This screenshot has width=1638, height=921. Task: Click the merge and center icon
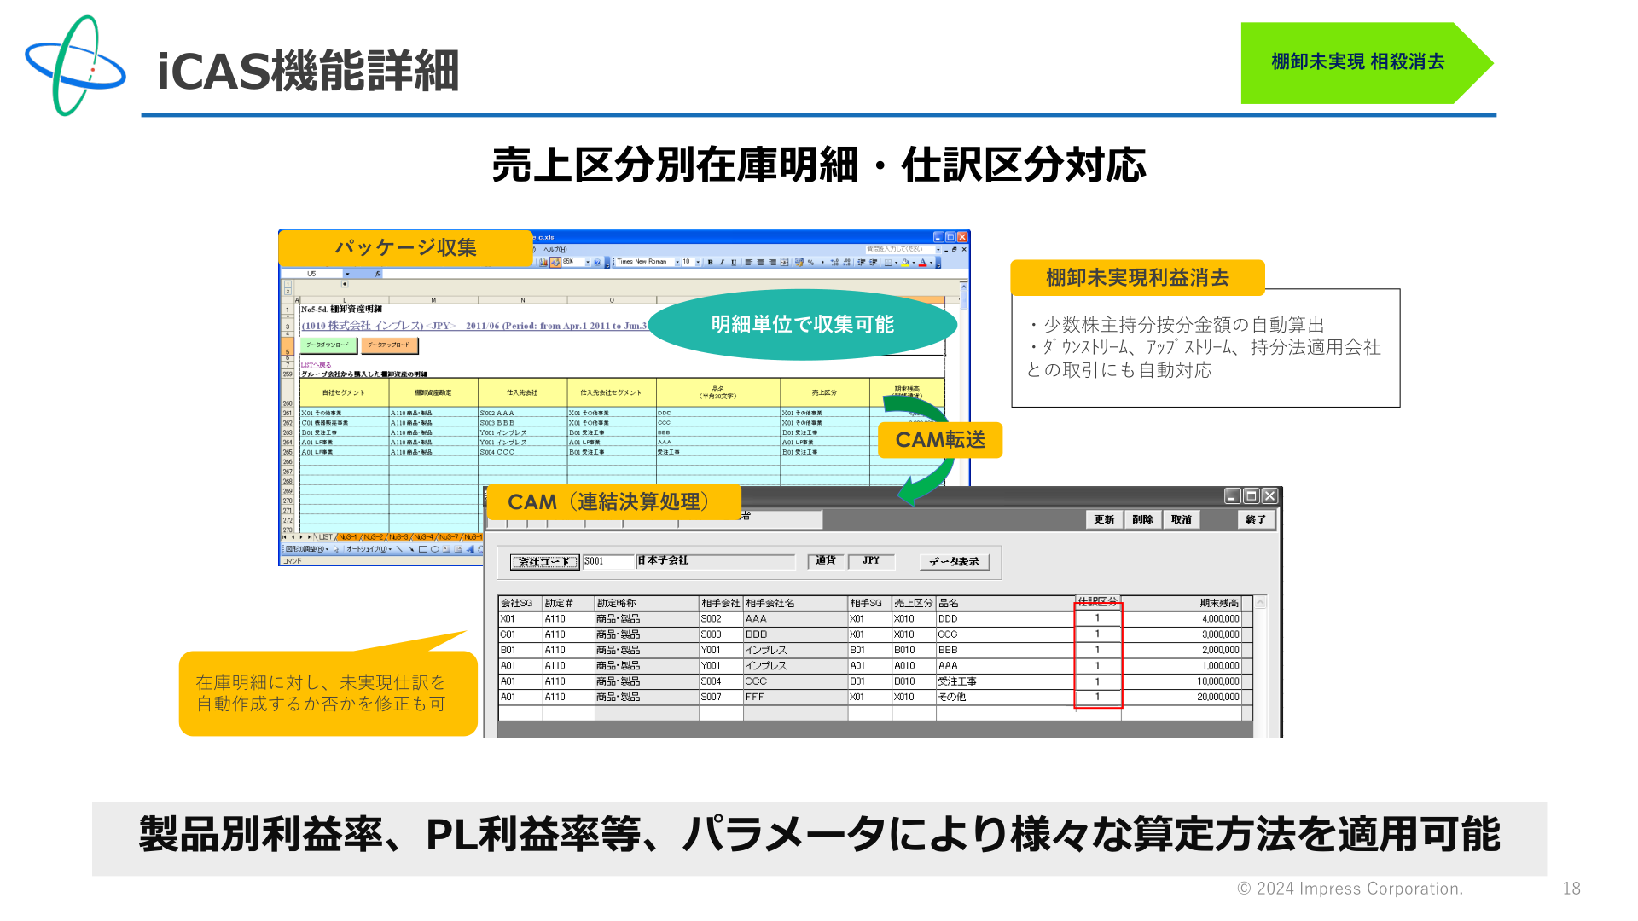[784, 262]
